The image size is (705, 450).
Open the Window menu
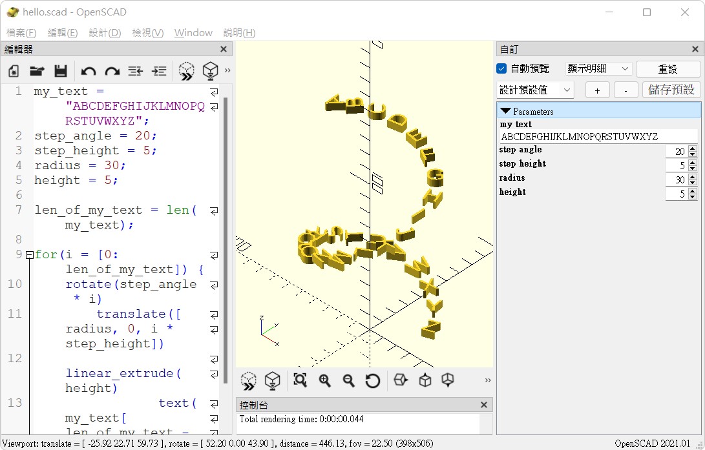tap(193, 33)
